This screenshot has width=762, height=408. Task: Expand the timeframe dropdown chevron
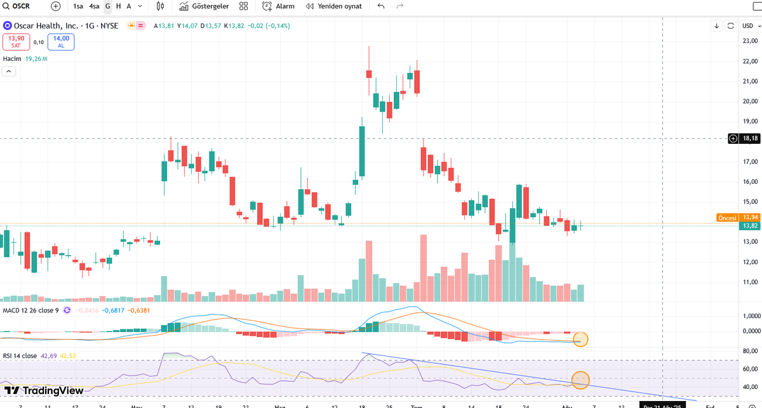point(140,6)
